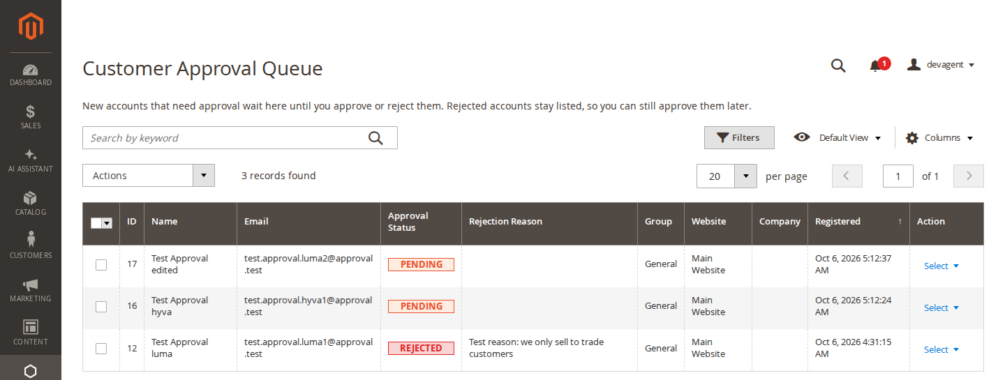Go to next page arrow

[x=969, y=176]
